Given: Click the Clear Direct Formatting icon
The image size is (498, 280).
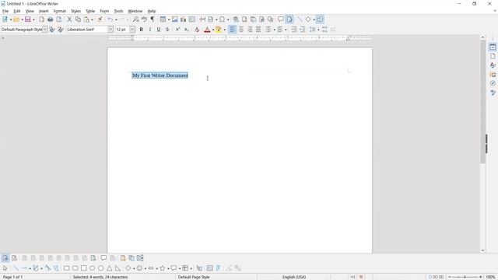Looking at the screenshot, I should [x=197, y=30].
